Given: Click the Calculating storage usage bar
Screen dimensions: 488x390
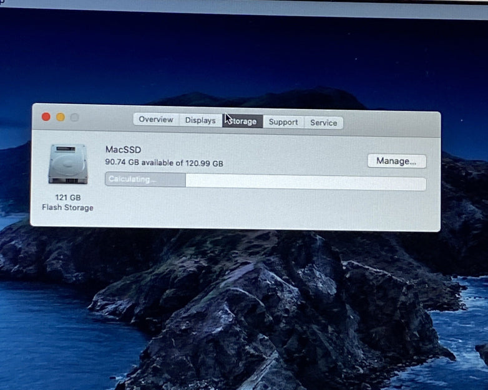Looking at the screenshot, I should 265,181.
